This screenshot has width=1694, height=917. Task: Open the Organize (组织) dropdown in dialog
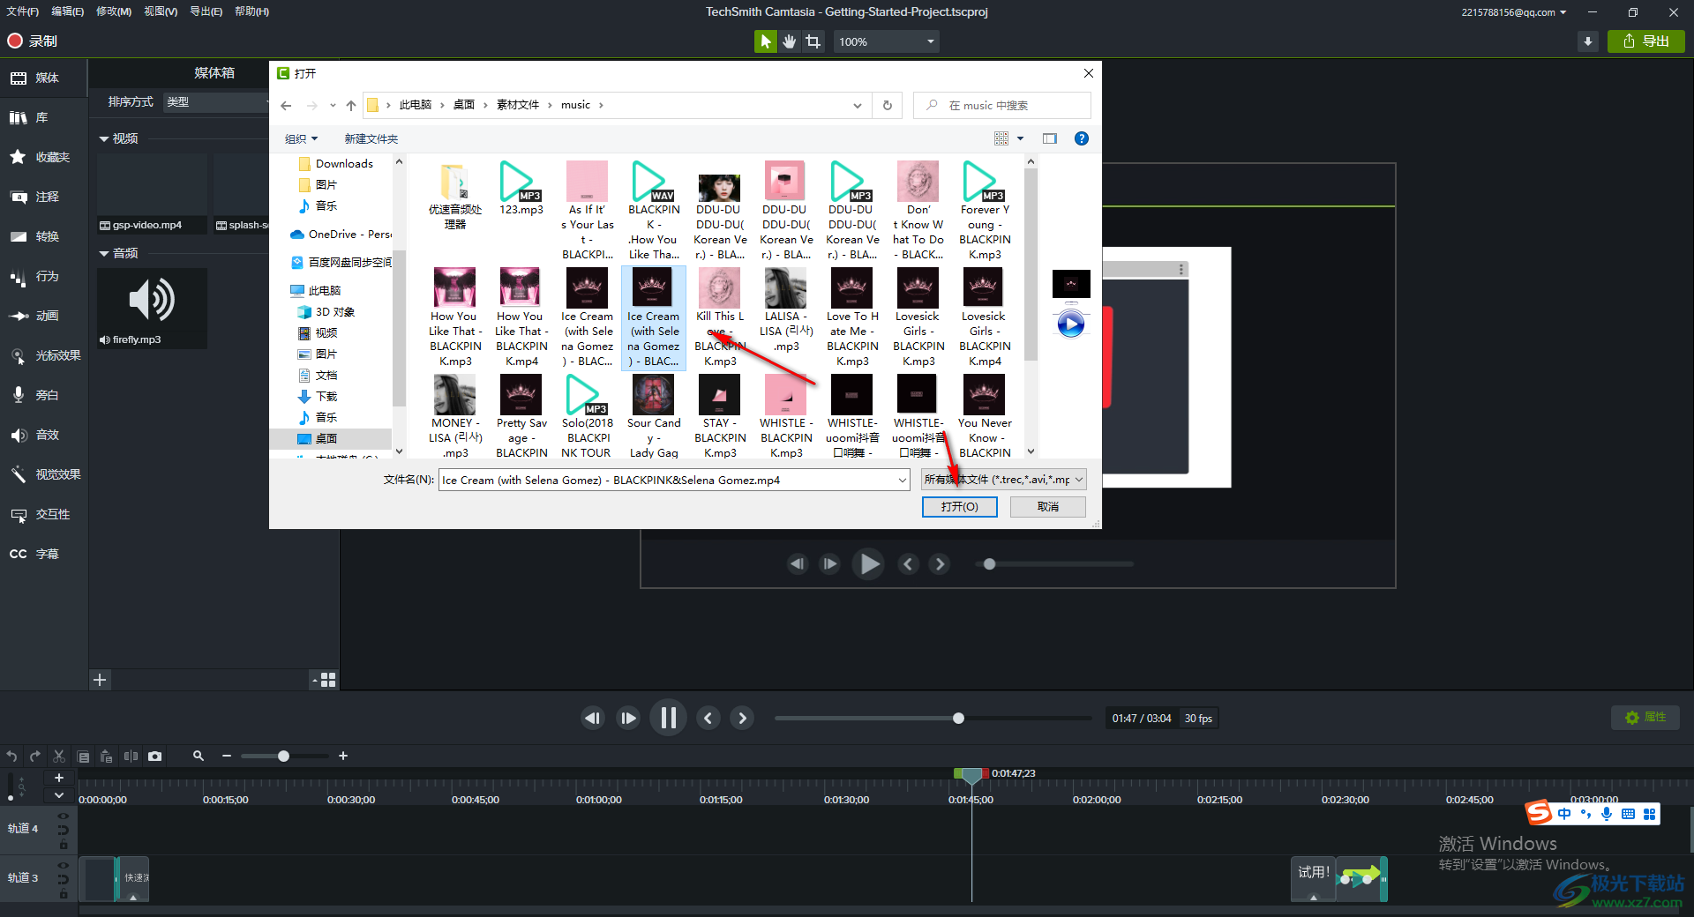coord(301,139)
